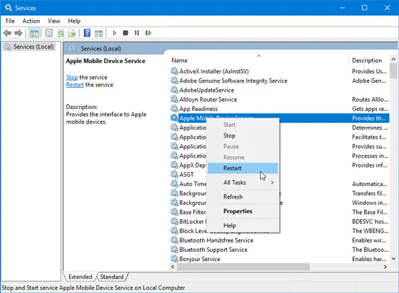Click the 'Gets apps re...' description cell
The image size is (399, 293).
click(x=370, y=109)
